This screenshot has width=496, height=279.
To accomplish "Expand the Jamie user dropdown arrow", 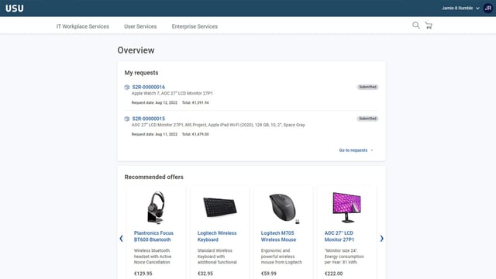I will coord(477,9).
